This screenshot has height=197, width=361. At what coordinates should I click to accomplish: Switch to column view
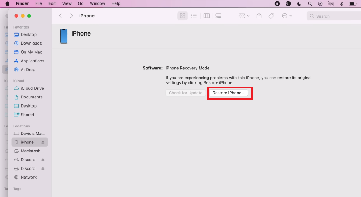(206, 16)
